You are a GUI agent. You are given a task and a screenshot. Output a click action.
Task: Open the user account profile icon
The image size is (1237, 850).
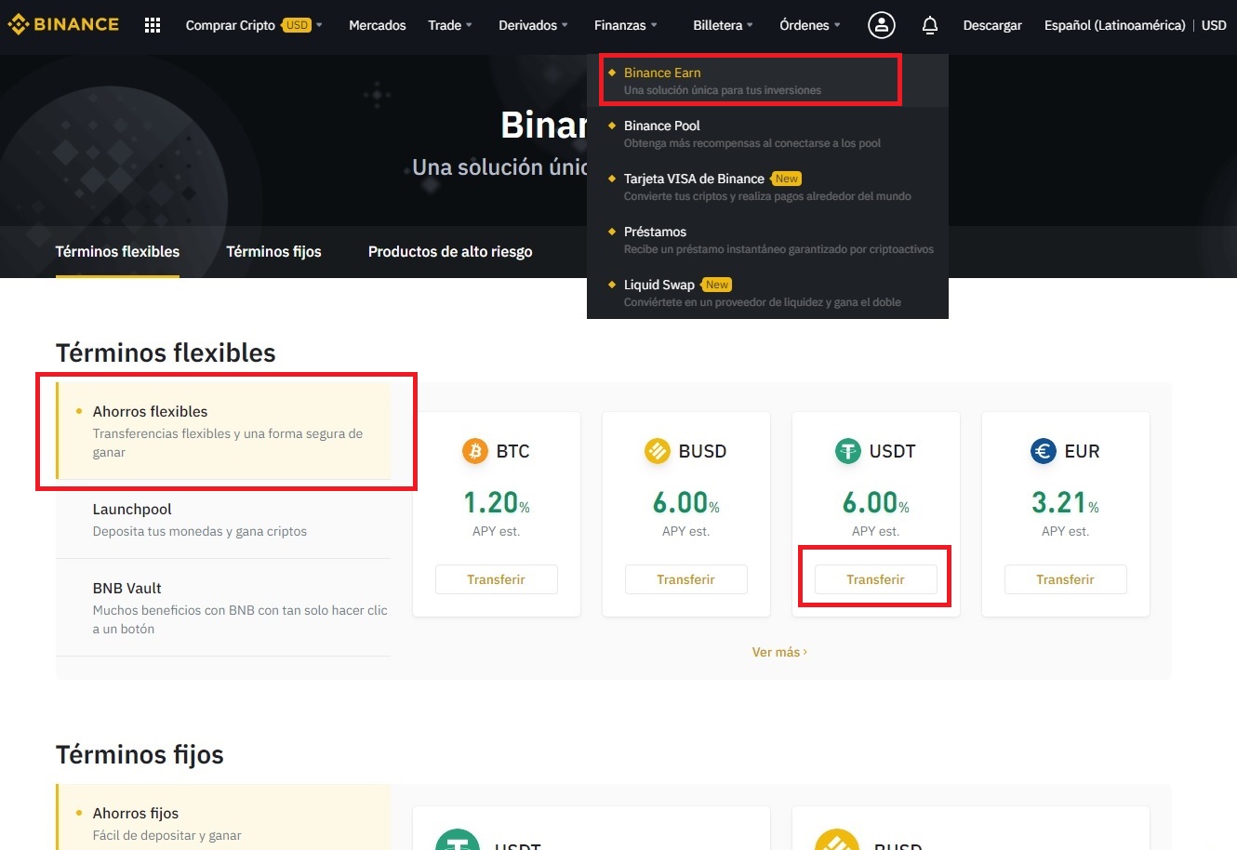[x=881, y=25]
